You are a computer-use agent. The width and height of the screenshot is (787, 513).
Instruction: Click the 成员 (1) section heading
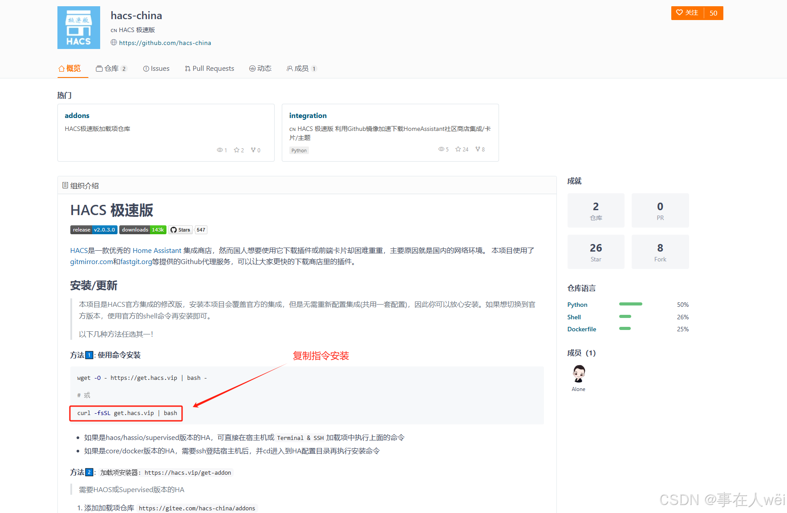pos(581,353)
